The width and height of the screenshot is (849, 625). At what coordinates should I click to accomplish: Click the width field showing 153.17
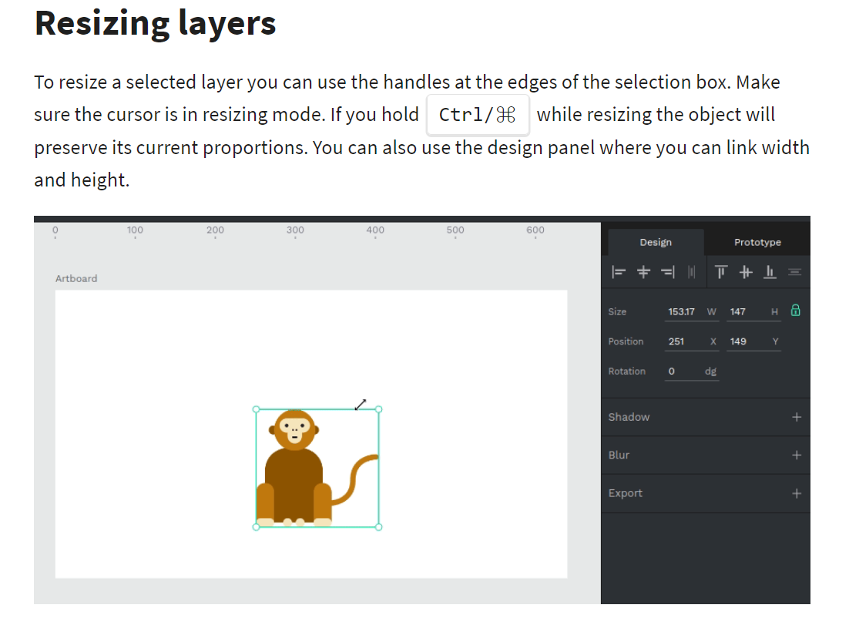pyautogui.click(x=692, y=312)
